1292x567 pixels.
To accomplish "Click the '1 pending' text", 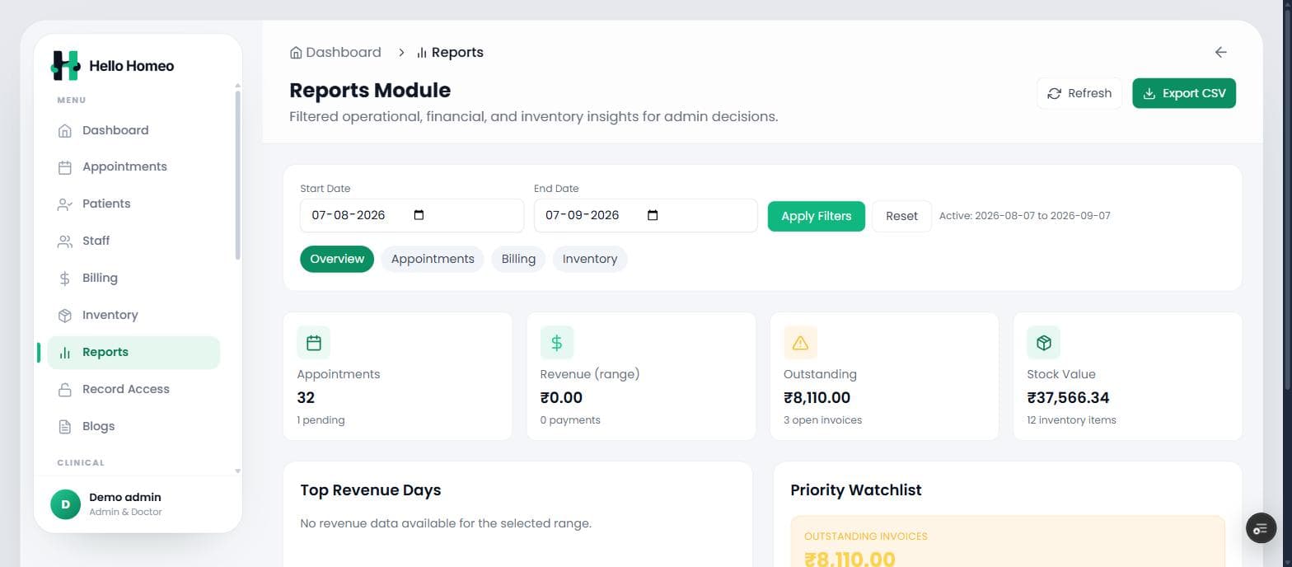I will 321,420.
